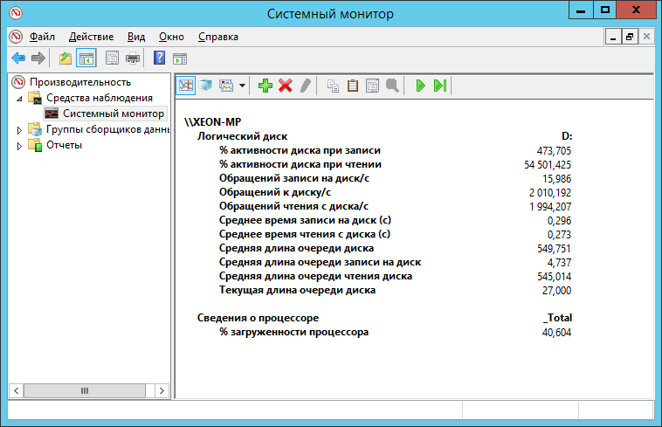Click the blue Help question mark icon
This screenshot has width=662, height=427.
point(159,59)
